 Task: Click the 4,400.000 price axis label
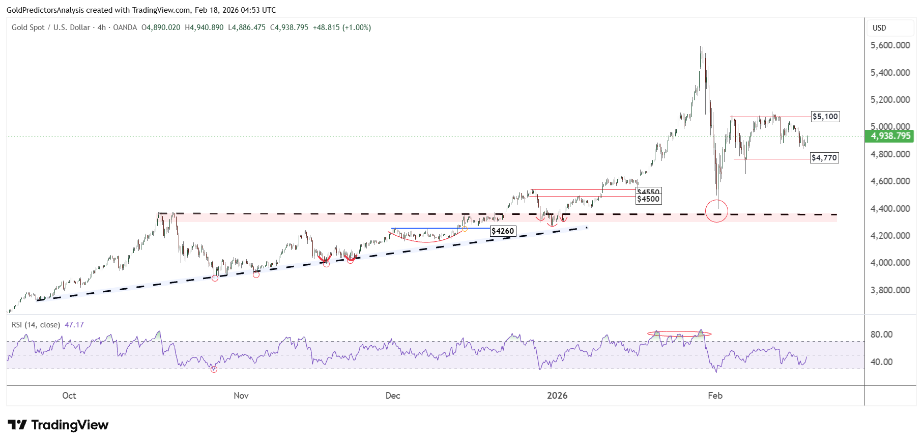tap(890, 209)
